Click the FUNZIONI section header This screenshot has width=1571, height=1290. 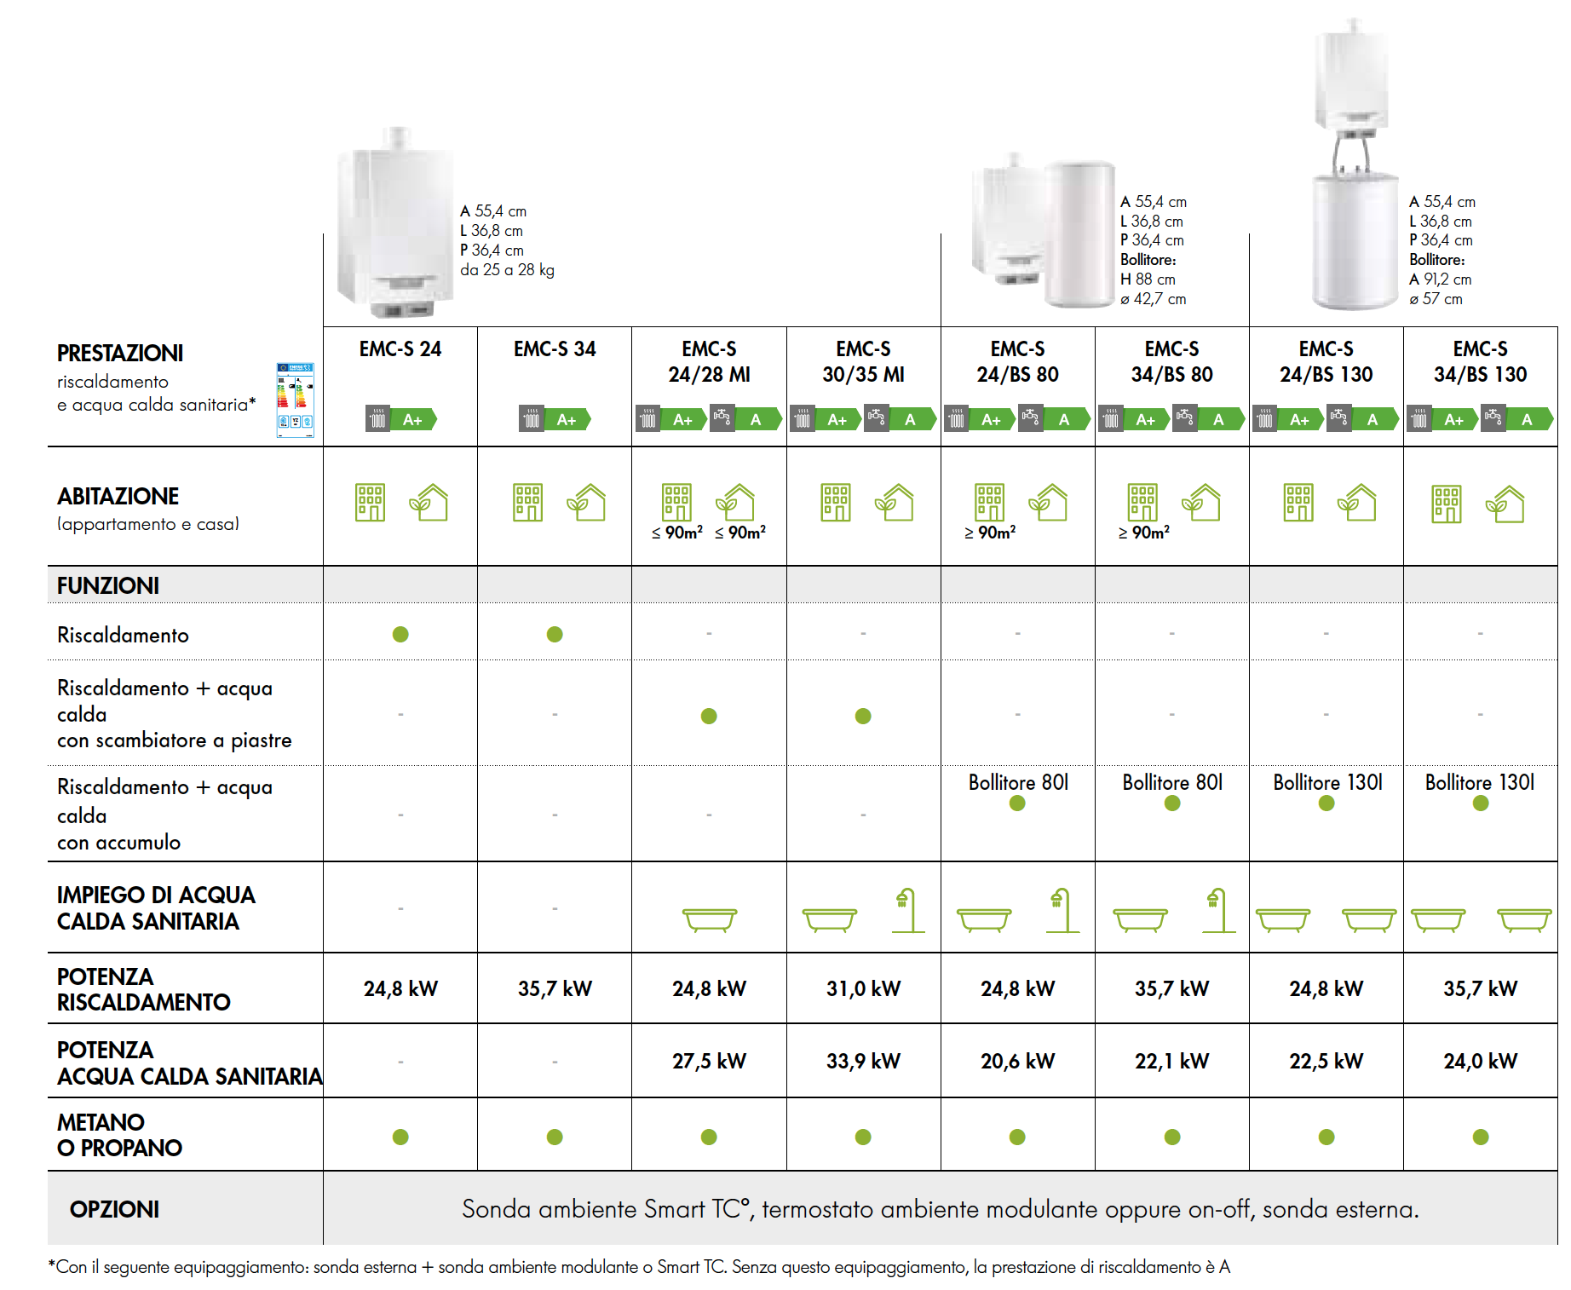tap(108, 585)
